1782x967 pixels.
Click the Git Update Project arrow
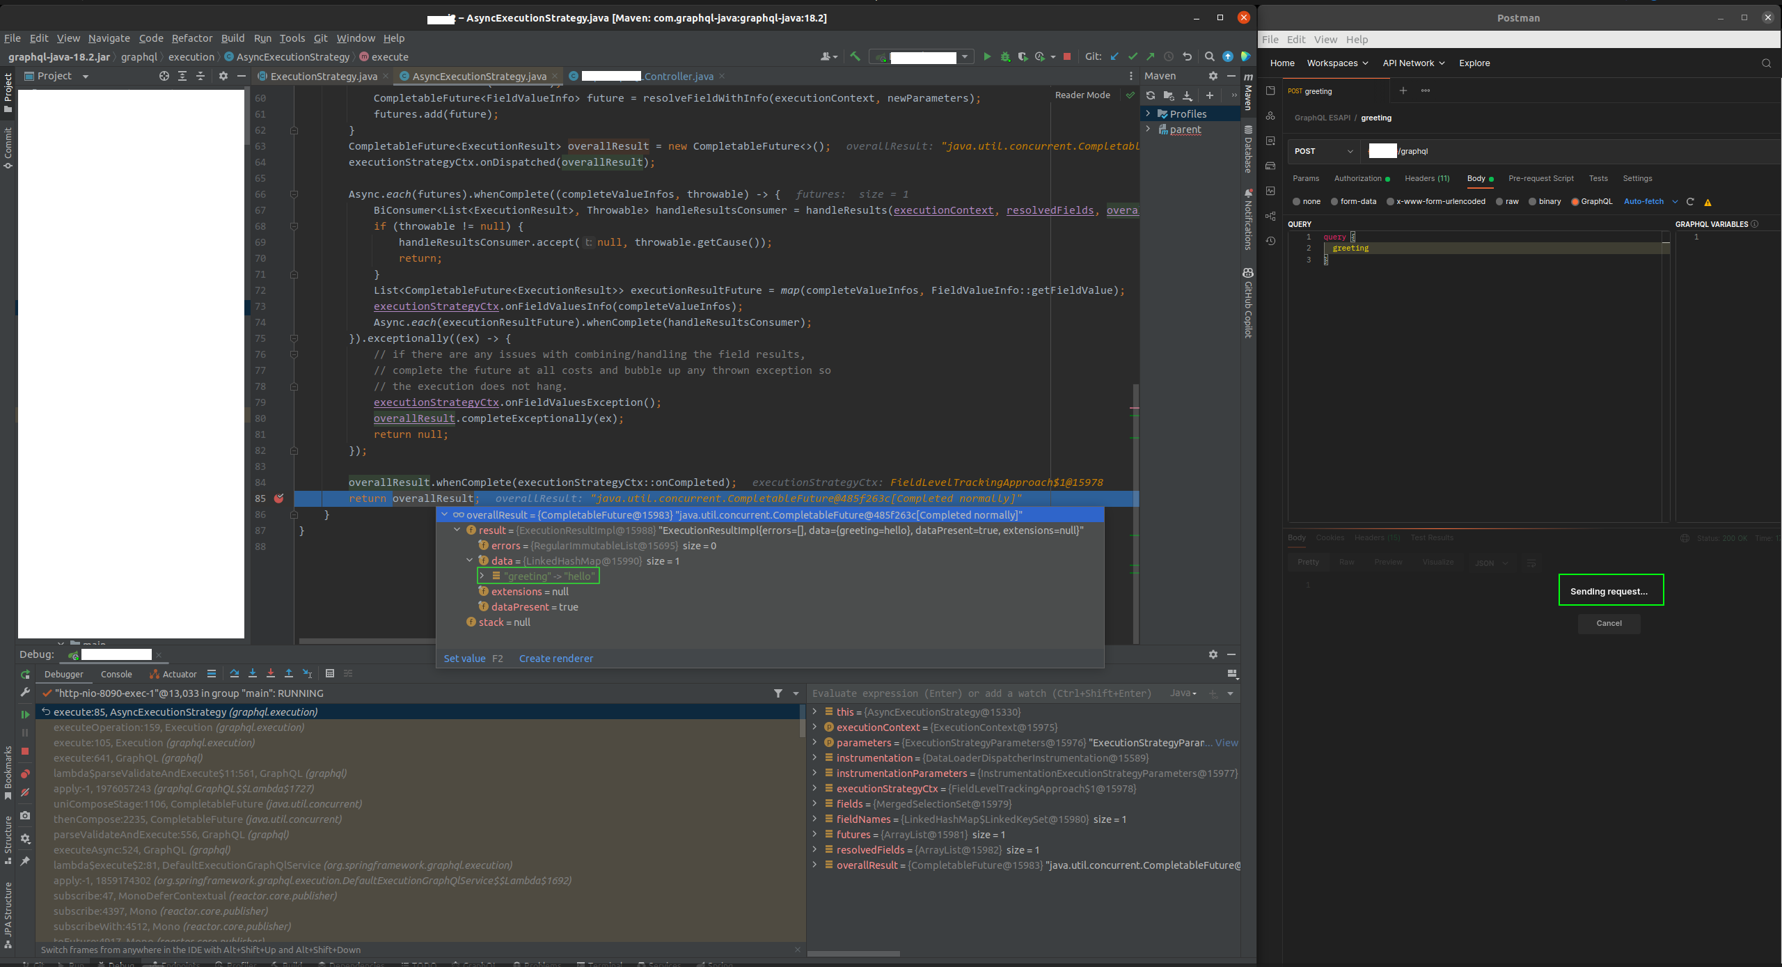tap(1114, 56)
